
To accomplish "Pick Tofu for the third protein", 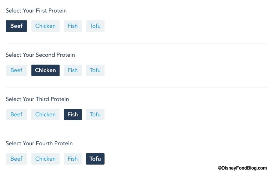I will click(x=95, y=115).
